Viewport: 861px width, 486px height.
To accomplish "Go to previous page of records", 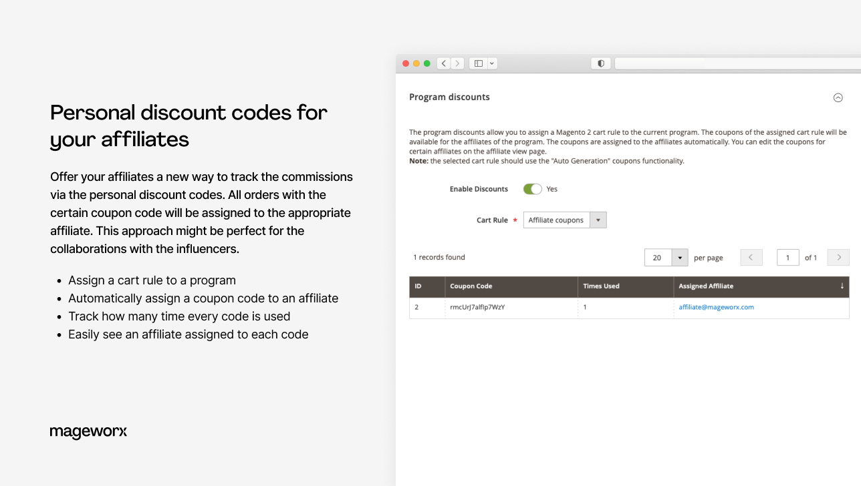I will [x=751, y=258].
